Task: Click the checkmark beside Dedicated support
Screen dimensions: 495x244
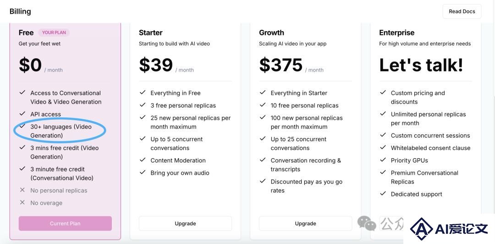Action: click(x=383, y=194)
